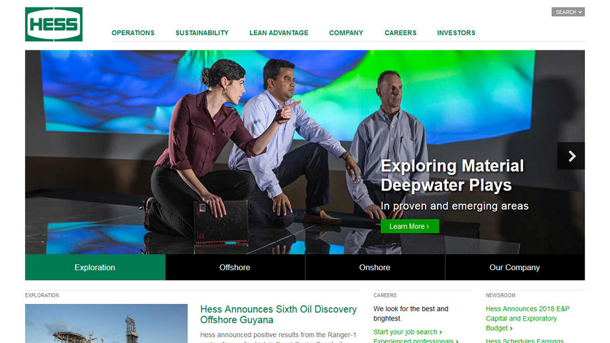Switch to the Offshore tab
The width and height of the screenshot is (610, 343).
[x=235, y=268]
